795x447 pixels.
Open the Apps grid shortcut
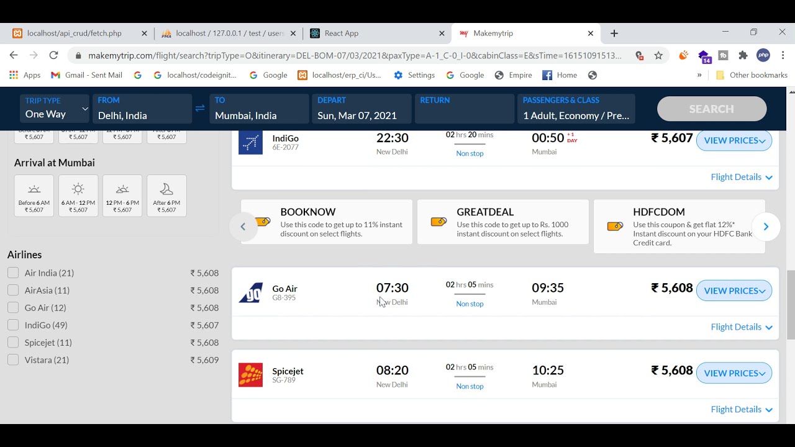pos(25,75)
